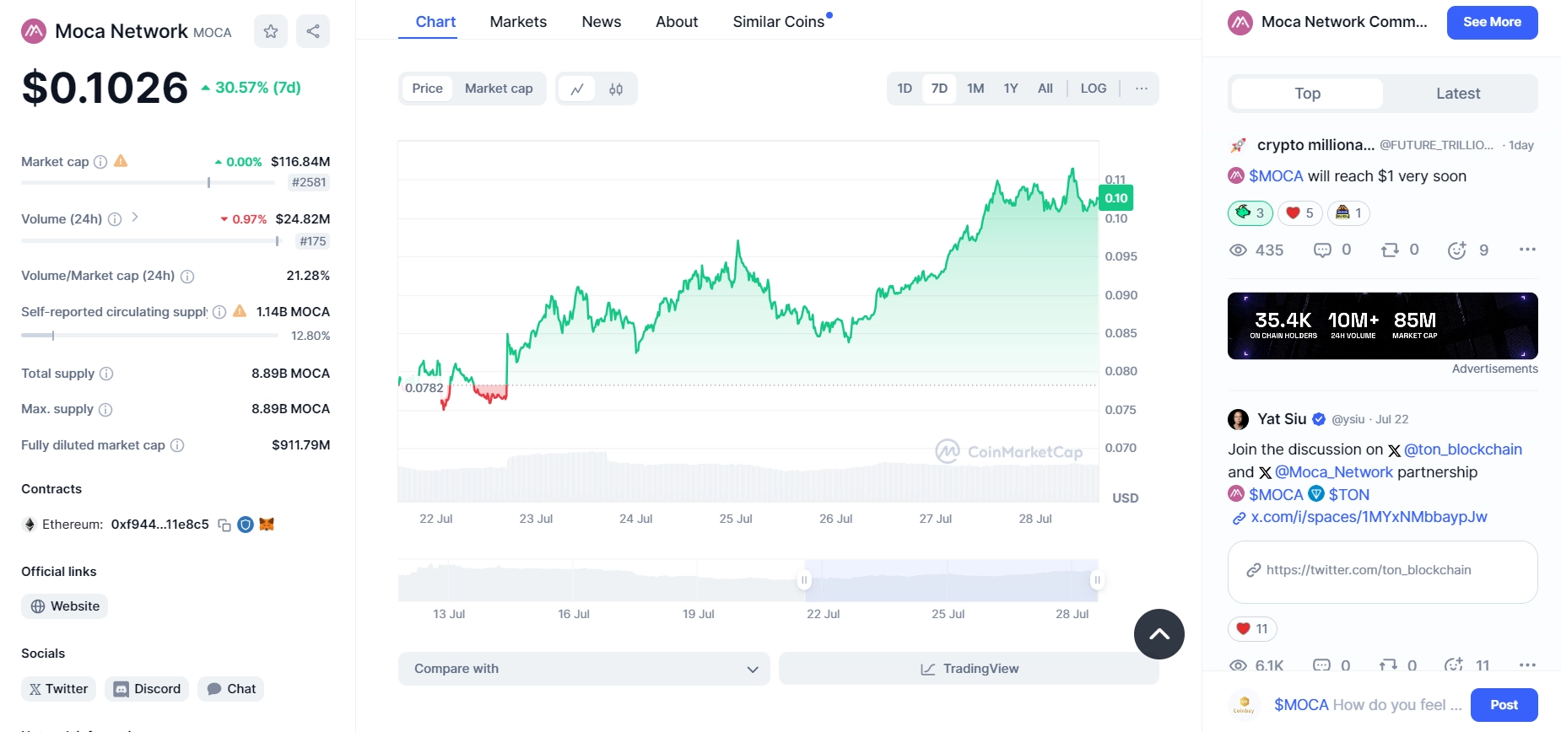Switch to candlestick chart view icon
Image resolution: width=1561 pixels, height=732 pixels.
[616, 89]
